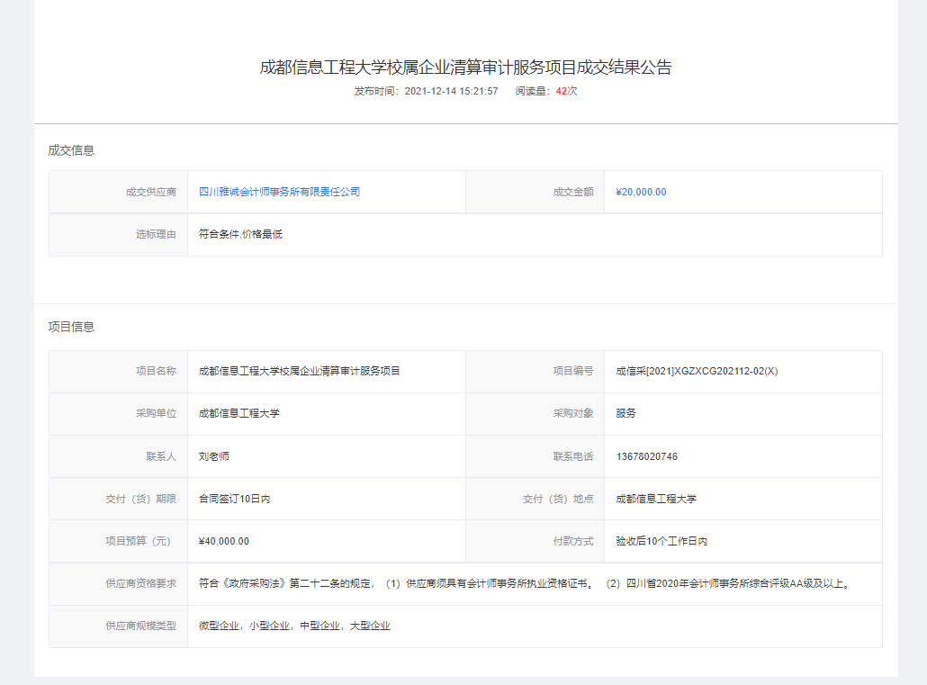The height and width of the screenshot is (685, 927).
Task: Select the publish time 2021-12-14 15:21:57
Action: 451,91
